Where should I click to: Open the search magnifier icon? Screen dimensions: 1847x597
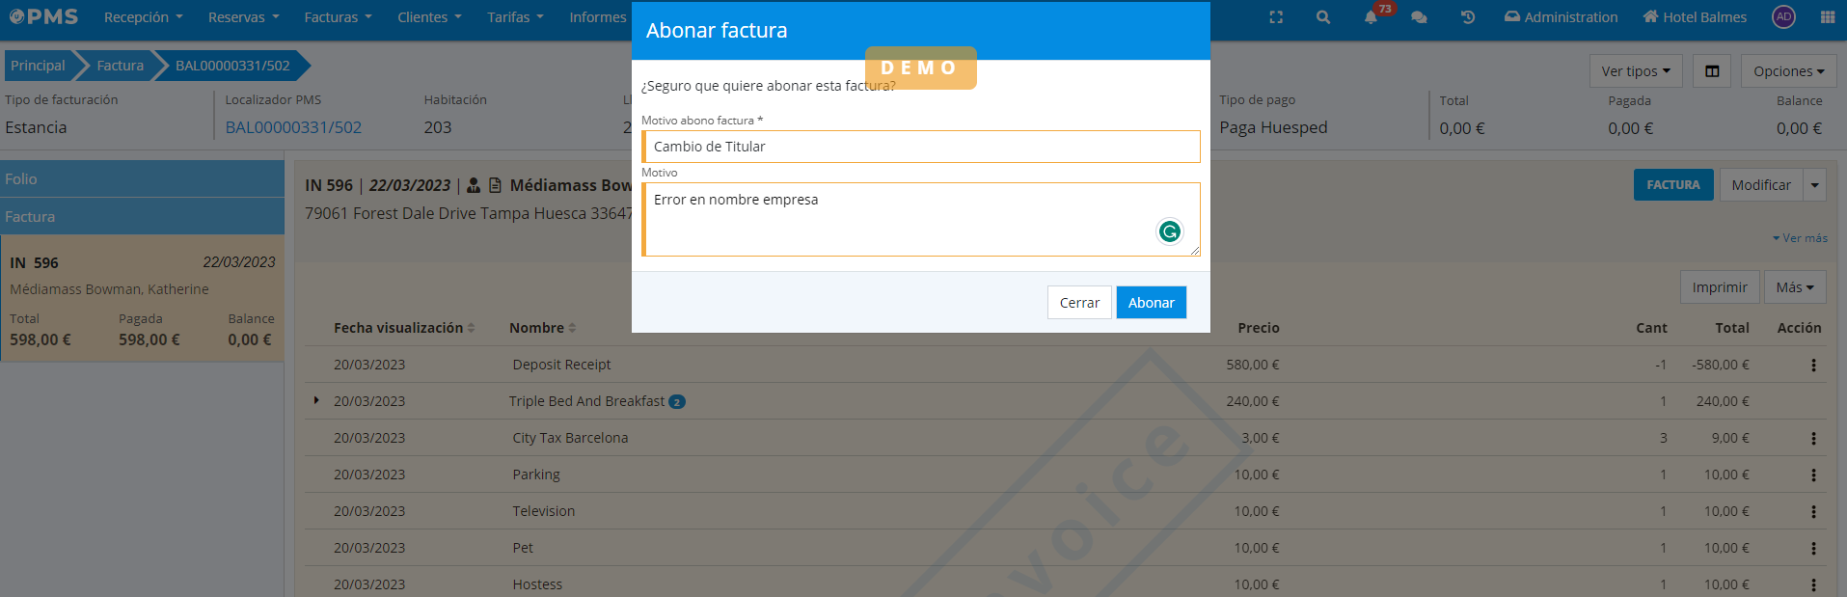click(1323, 17)
